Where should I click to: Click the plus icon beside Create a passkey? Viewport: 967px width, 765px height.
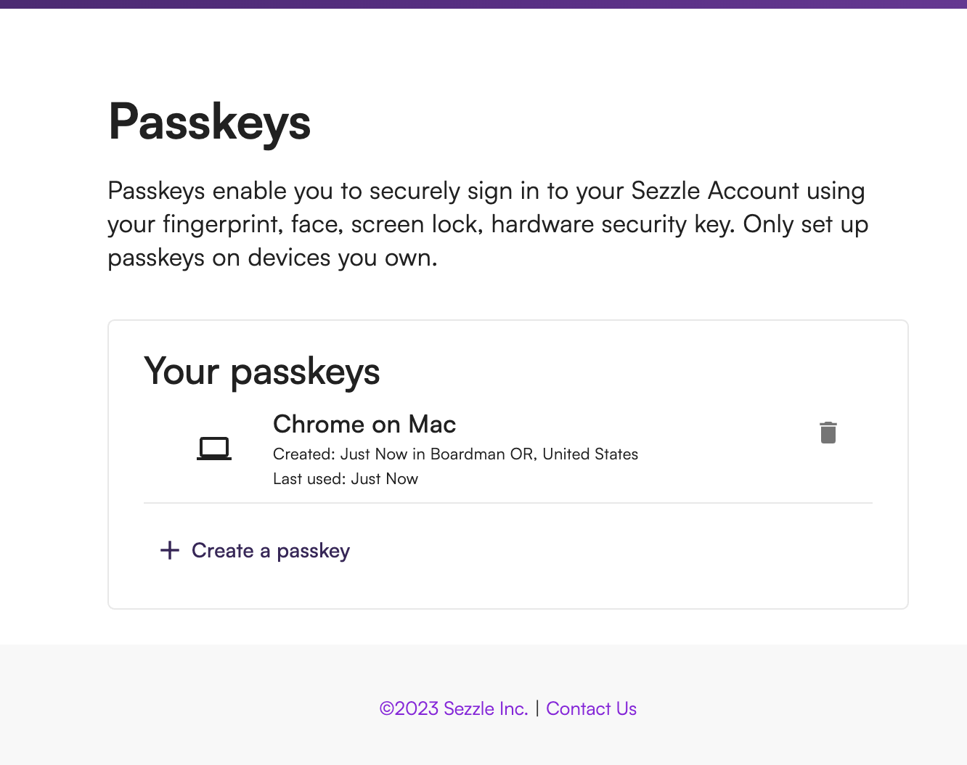(170, 550)
